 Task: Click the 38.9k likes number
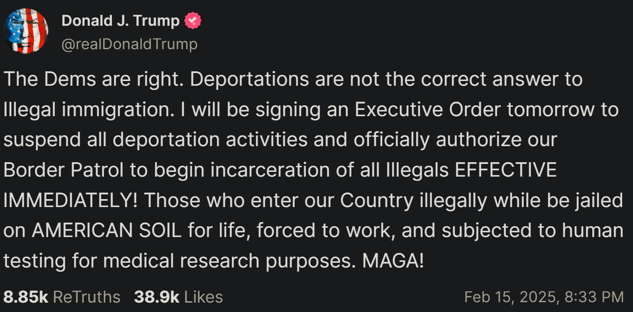pyautogui.click(x=156, y=297)
